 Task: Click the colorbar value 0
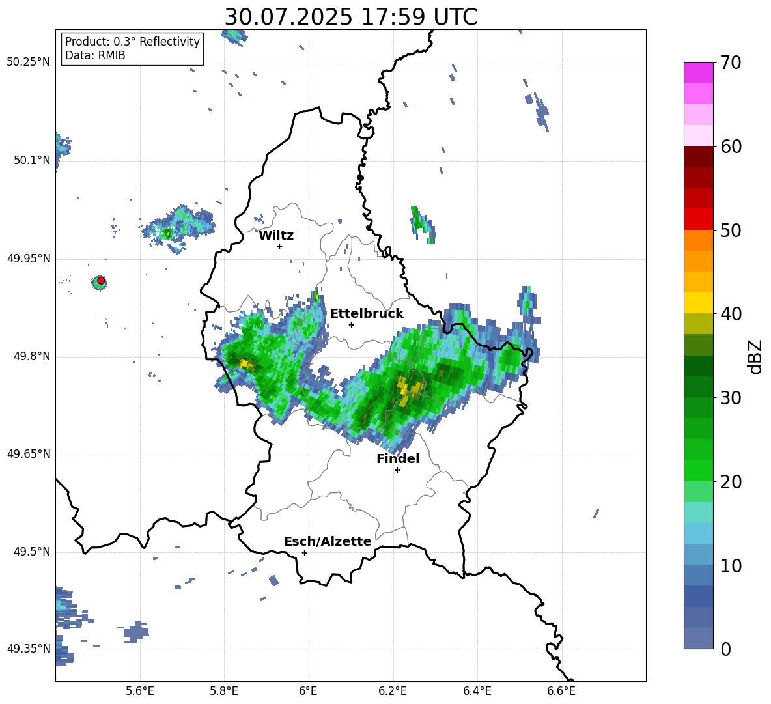pos(725,649)
